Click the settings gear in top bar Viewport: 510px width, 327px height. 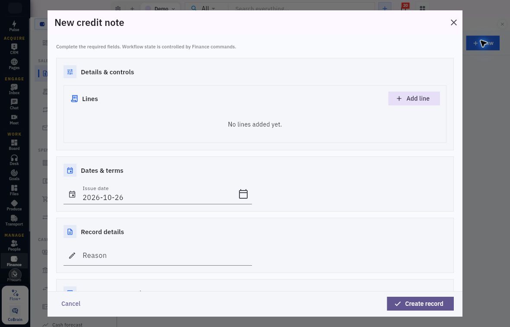pyautogui.click(x=118, y=9)
